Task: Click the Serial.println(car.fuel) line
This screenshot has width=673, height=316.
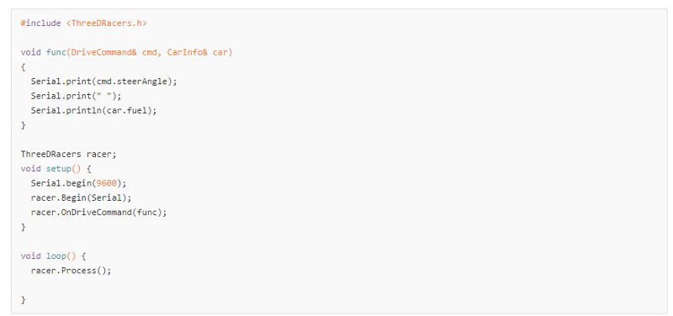Action: [x=93, y=111]
